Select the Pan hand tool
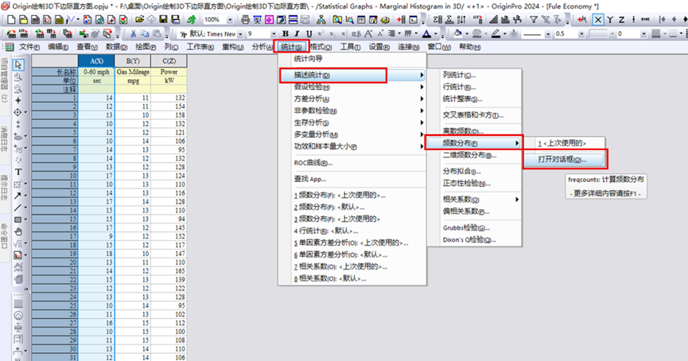The image size is (688, 361). tap(18, 231)
